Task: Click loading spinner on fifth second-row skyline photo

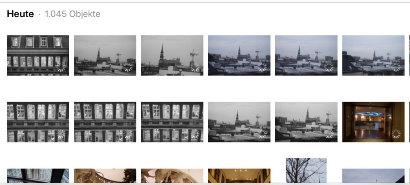Action: tap(329, 134)
